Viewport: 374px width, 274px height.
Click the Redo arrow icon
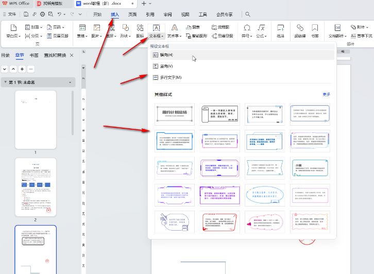(x=72, y=14)
